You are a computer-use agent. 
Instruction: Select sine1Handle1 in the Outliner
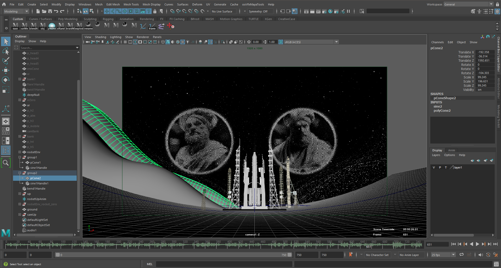tap(39, 183)
